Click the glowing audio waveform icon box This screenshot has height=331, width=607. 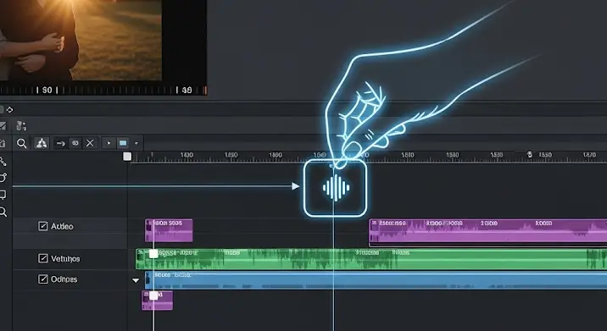(335, 188)
